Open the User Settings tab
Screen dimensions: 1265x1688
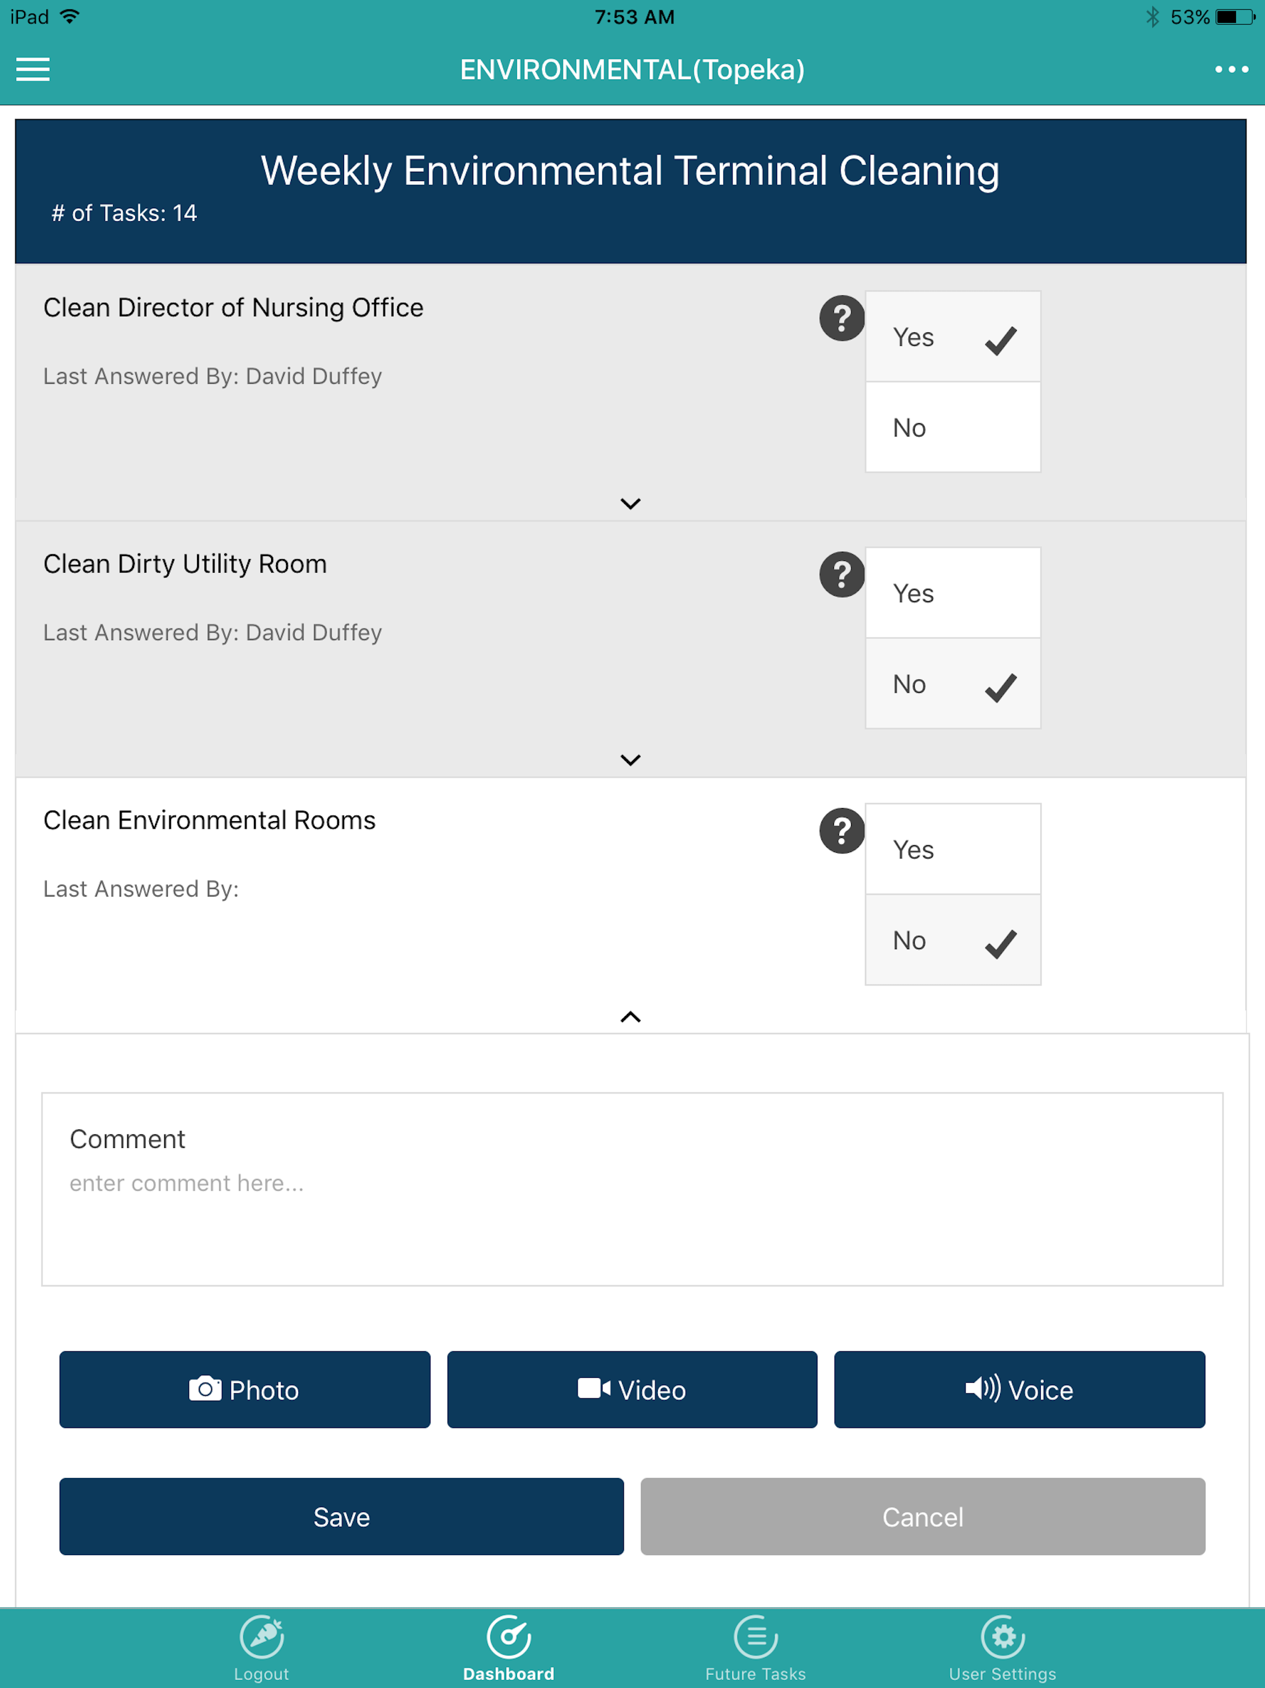[1002, 1649]
